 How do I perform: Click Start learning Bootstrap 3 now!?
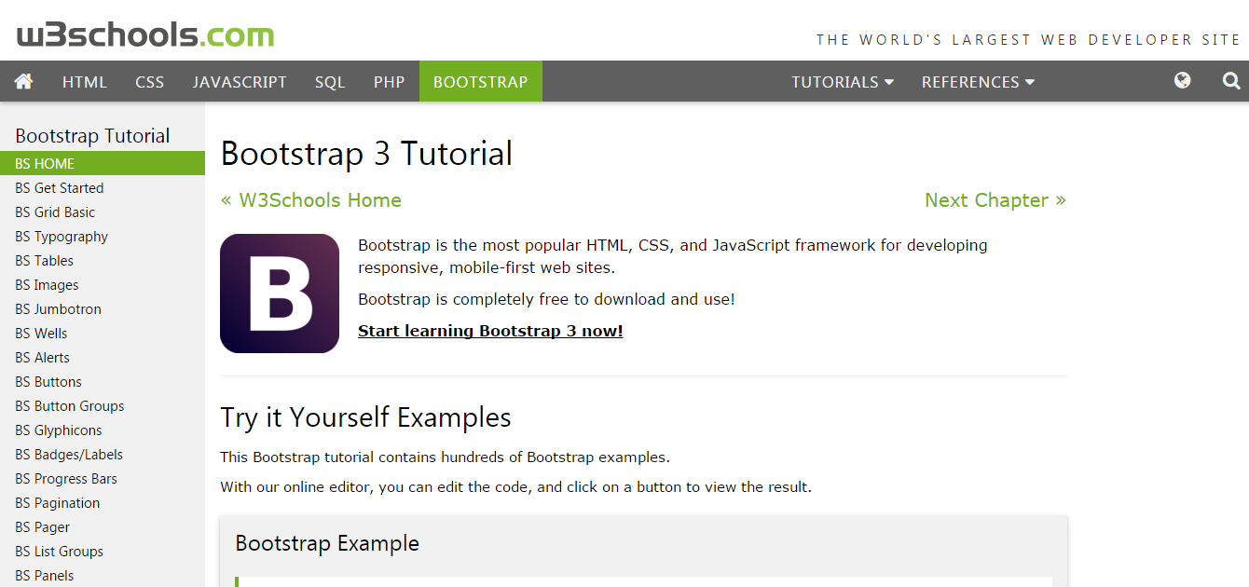[x=490, y=330]
